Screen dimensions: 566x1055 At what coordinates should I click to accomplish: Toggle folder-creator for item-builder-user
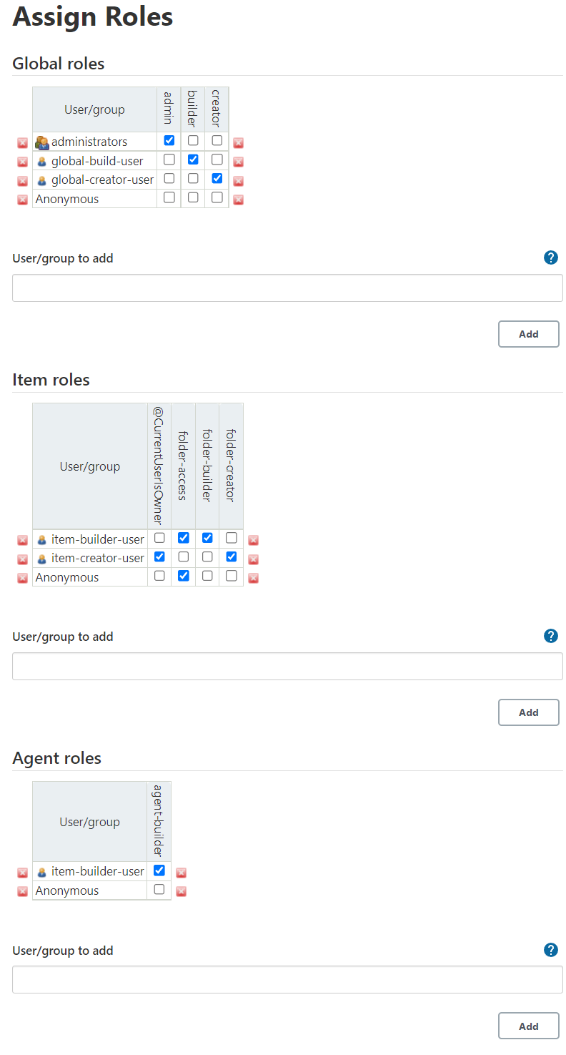[x=232, y=538]
